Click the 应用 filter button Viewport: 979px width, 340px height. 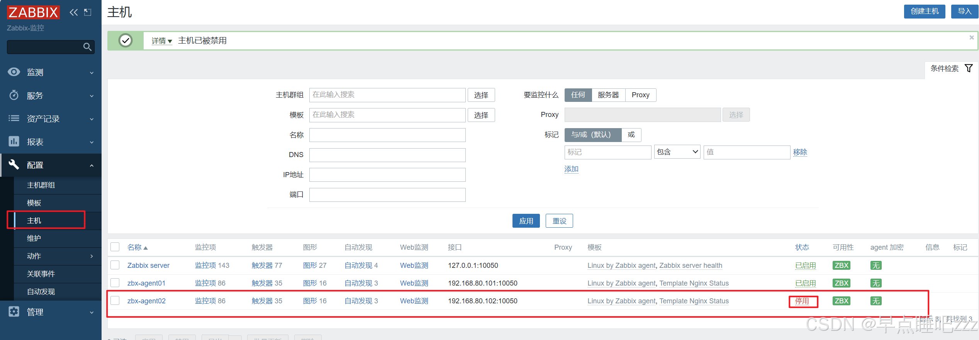pos(526,221)
